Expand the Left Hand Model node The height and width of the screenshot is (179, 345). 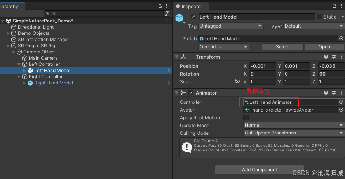click(x=24, y=71)
